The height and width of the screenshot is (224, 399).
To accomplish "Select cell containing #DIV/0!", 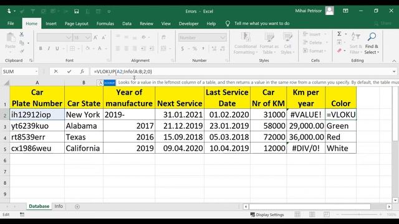I will click(x=305, y=148).
